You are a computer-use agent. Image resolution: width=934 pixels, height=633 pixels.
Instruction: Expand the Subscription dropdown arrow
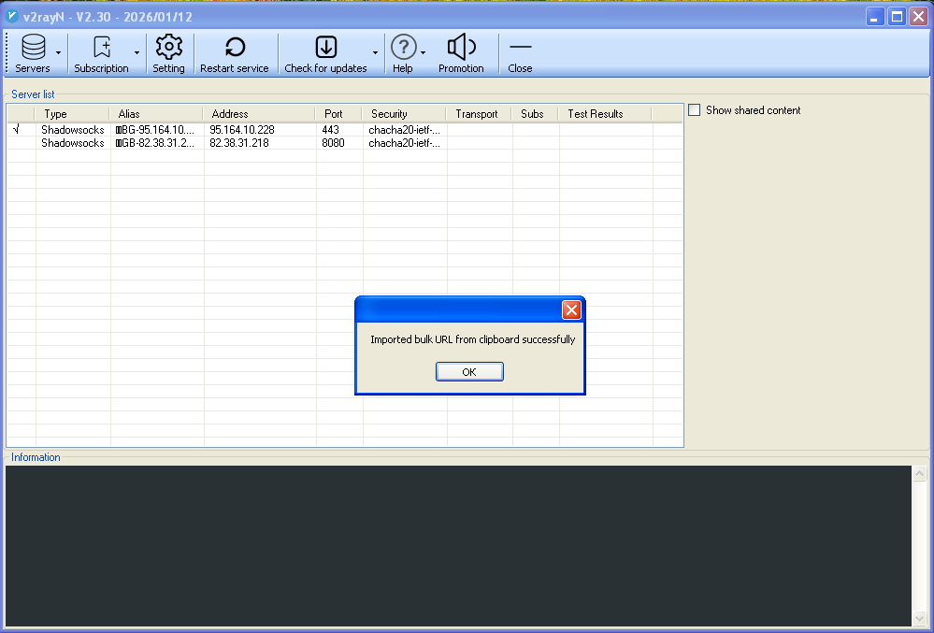tap(137, 53)
